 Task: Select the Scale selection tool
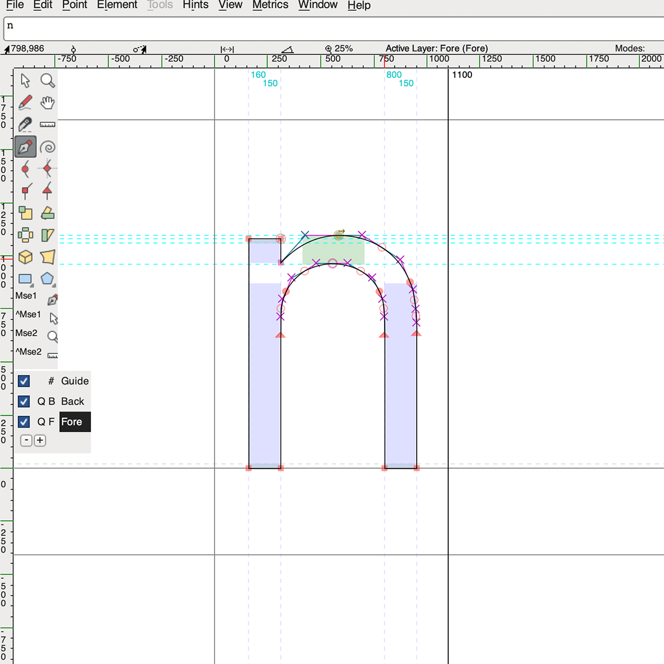click(x=25, y=213)
